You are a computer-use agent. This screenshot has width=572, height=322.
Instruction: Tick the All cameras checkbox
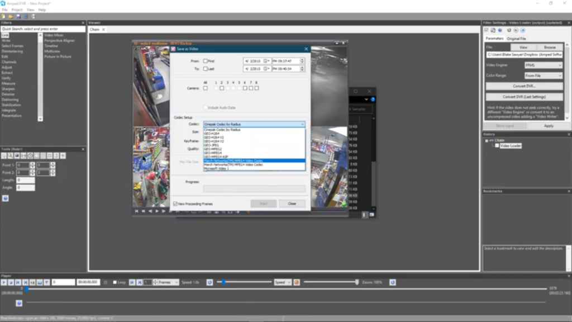tap(206, 88)
